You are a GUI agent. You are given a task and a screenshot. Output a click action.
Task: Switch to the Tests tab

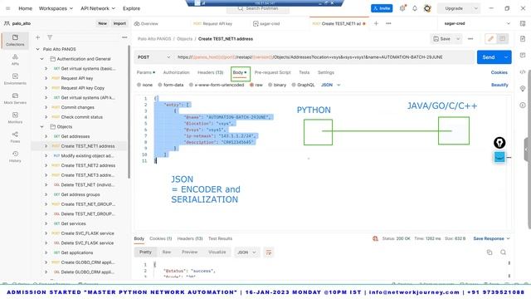pyautogui.click(x=304, y=72)
